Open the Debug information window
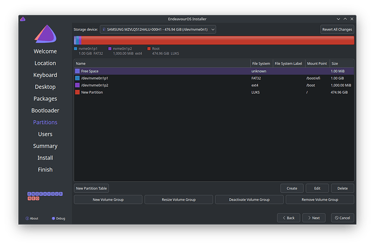Screen dimensions: 375x246 (58, 218)
